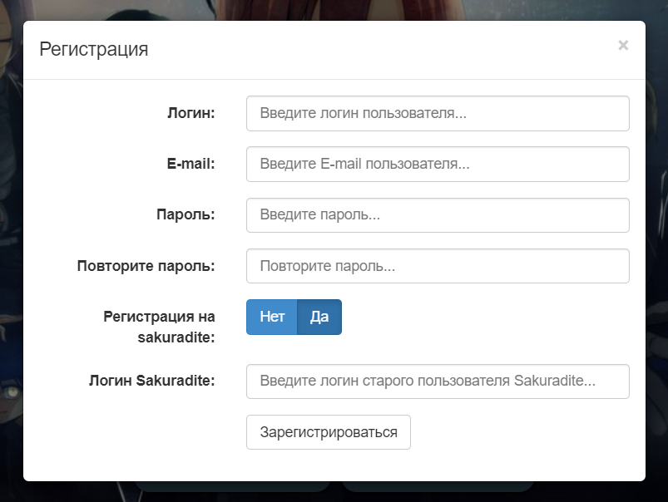
Task: Click the Логин: field label
Action: click(191, 113)
